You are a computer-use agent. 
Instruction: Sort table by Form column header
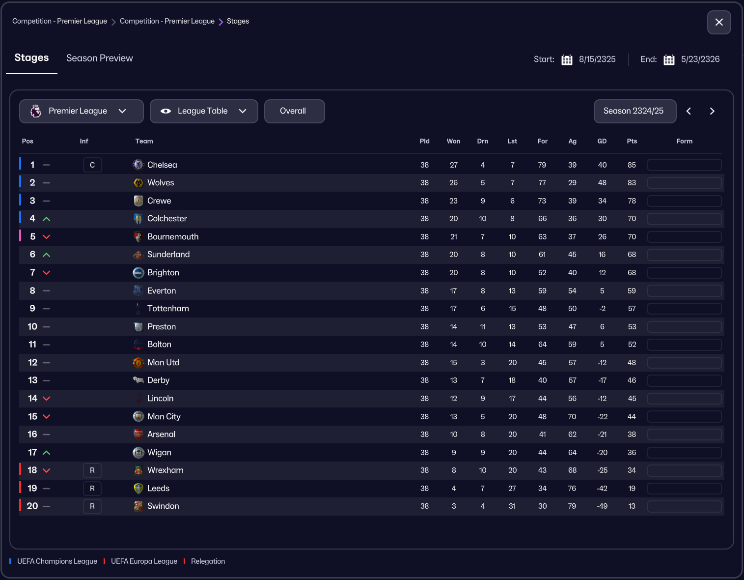685,141
